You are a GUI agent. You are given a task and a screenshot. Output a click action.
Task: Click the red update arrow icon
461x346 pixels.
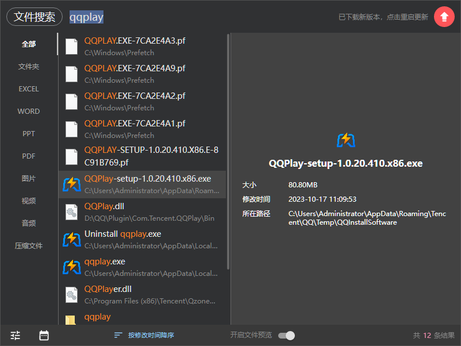click(x=444, y=17)
